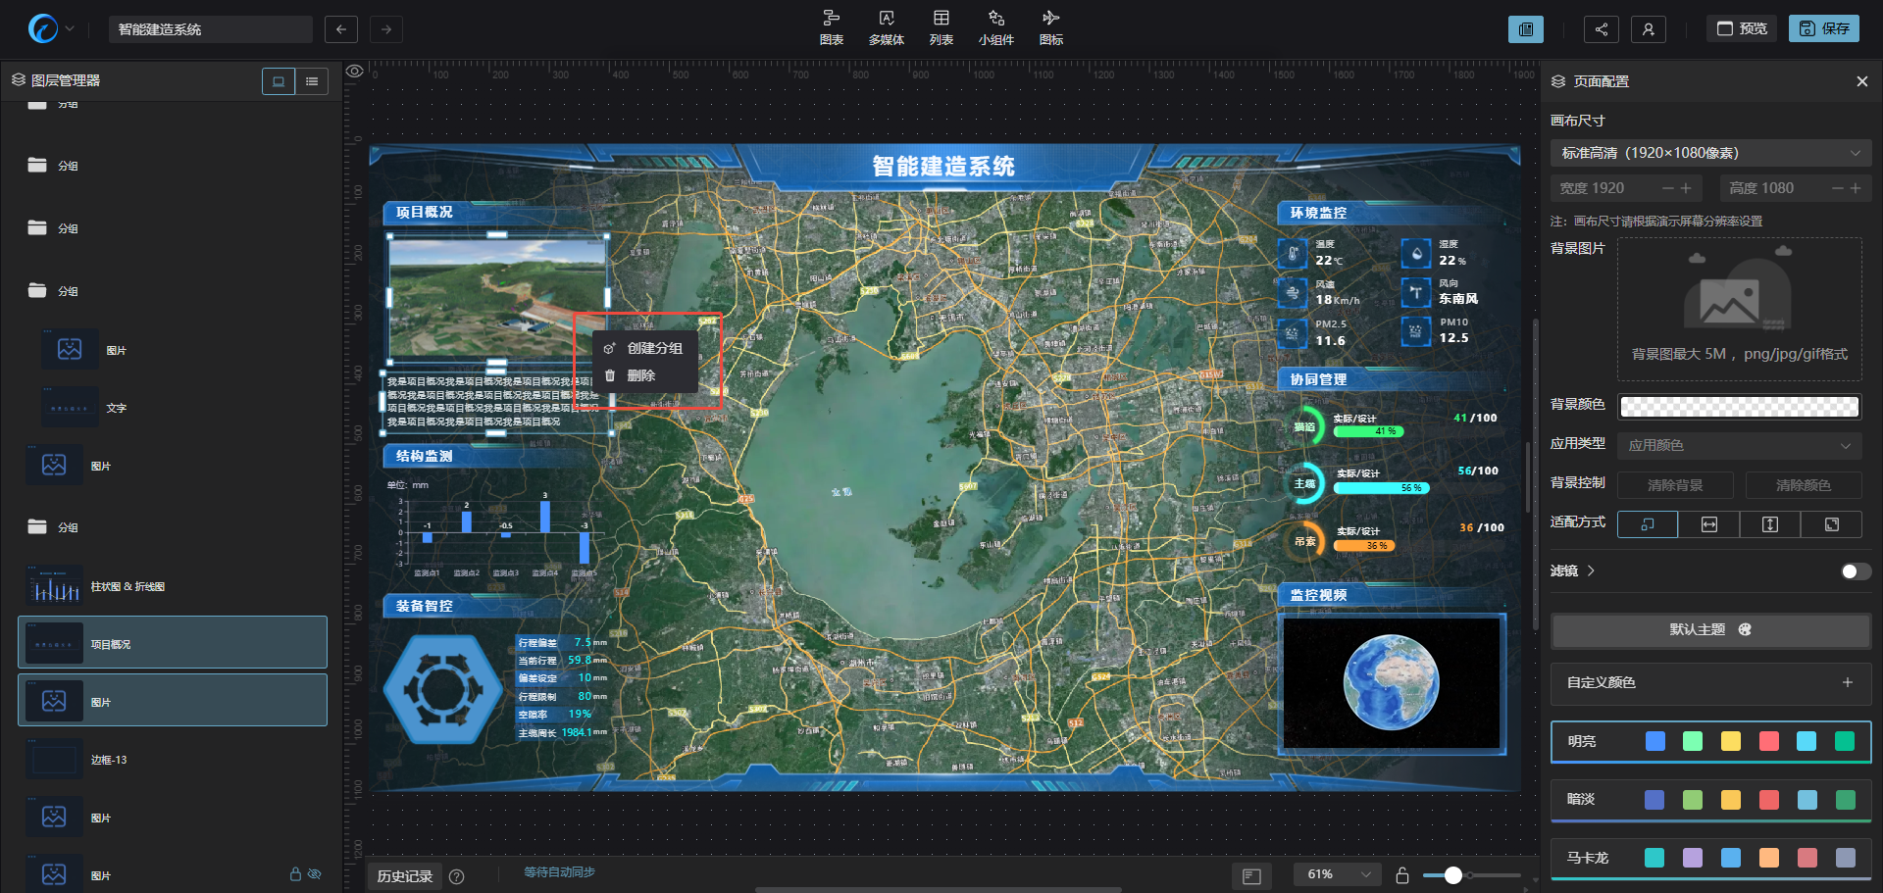Screen dimensions: 1883x893
Task: Toggle canvas visibility eye icon
Action: [x=355, y=72]
